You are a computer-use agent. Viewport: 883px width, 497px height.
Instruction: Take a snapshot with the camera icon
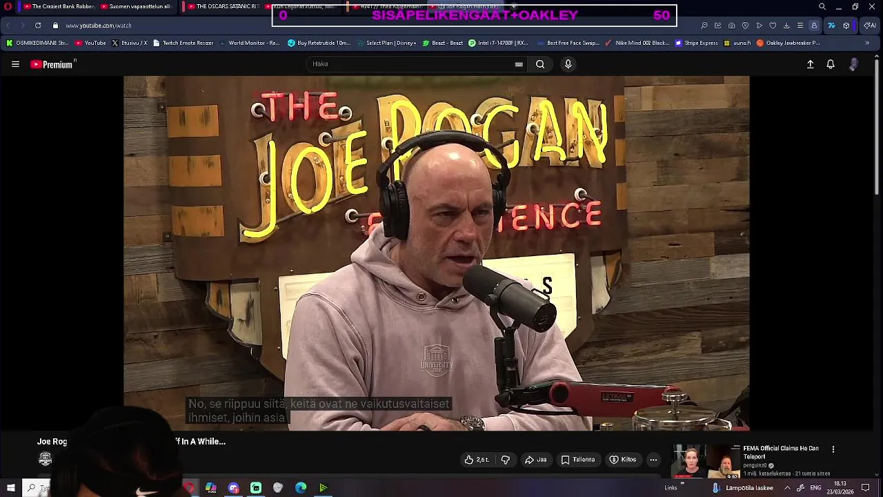tap(731, 26)
